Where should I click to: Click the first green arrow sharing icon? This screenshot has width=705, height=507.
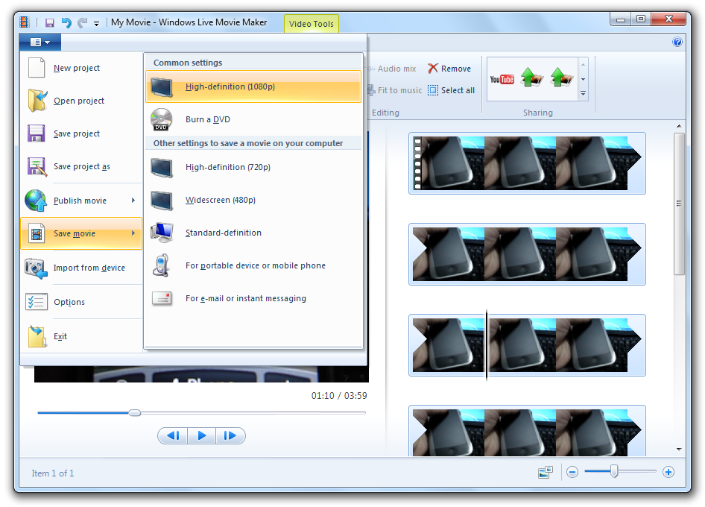click(x=532, y=77)
